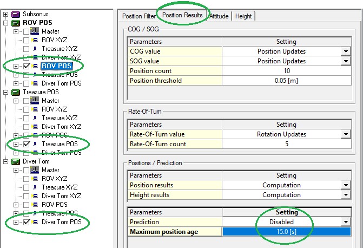363x248 pixels.
Task: Click Treasure XYZ icon in Diver Tom group
Action: point(35,187)
